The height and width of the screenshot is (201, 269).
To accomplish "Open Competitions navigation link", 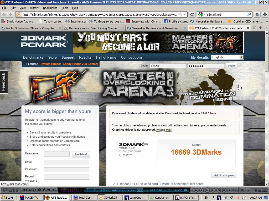I will [132, 57].
